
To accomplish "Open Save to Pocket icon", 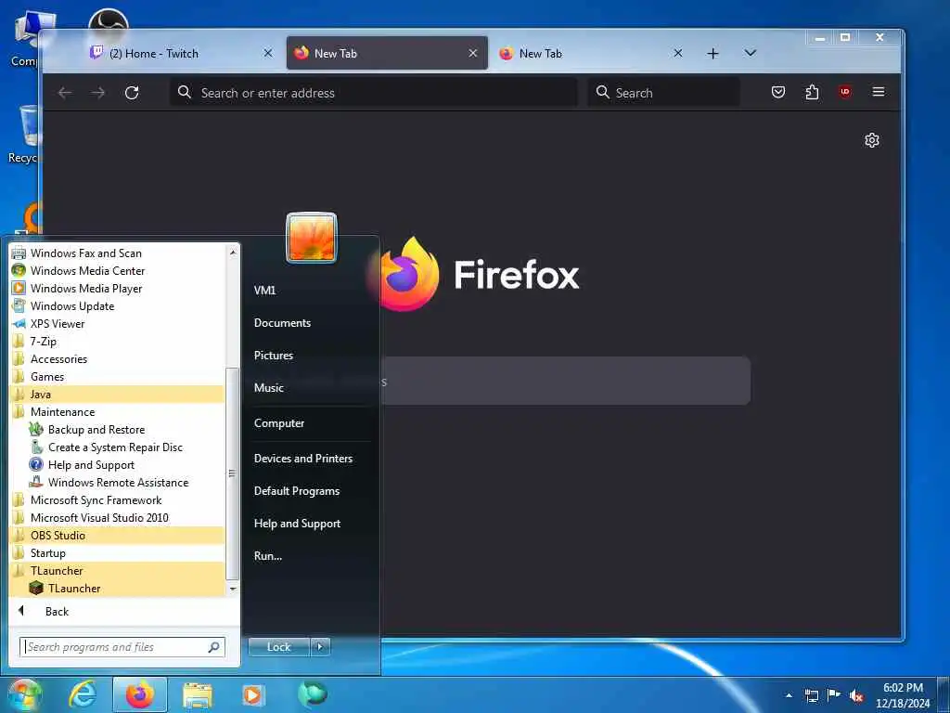I will 778,92.
